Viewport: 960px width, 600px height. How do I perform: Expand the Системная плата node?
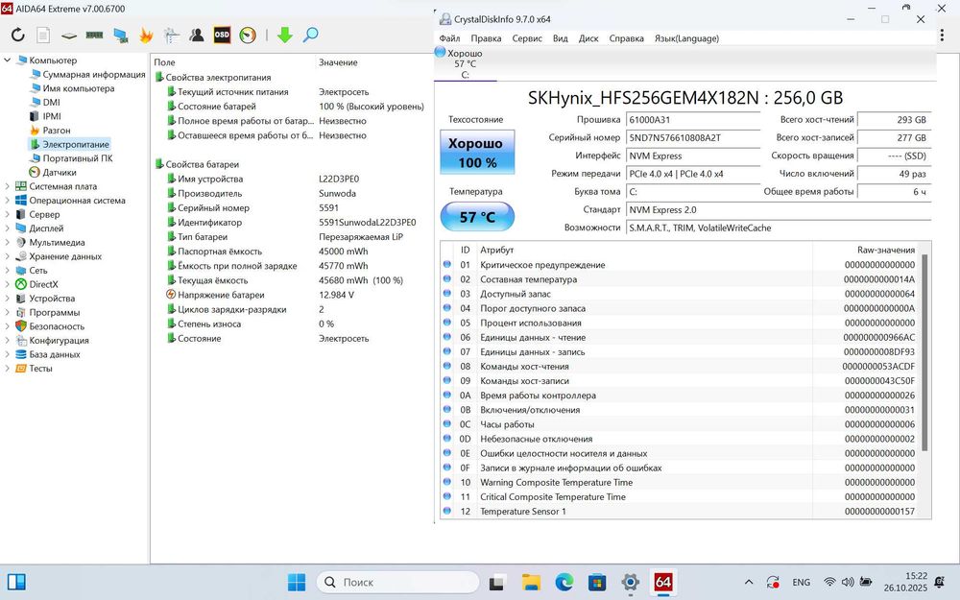click(8, 186)
